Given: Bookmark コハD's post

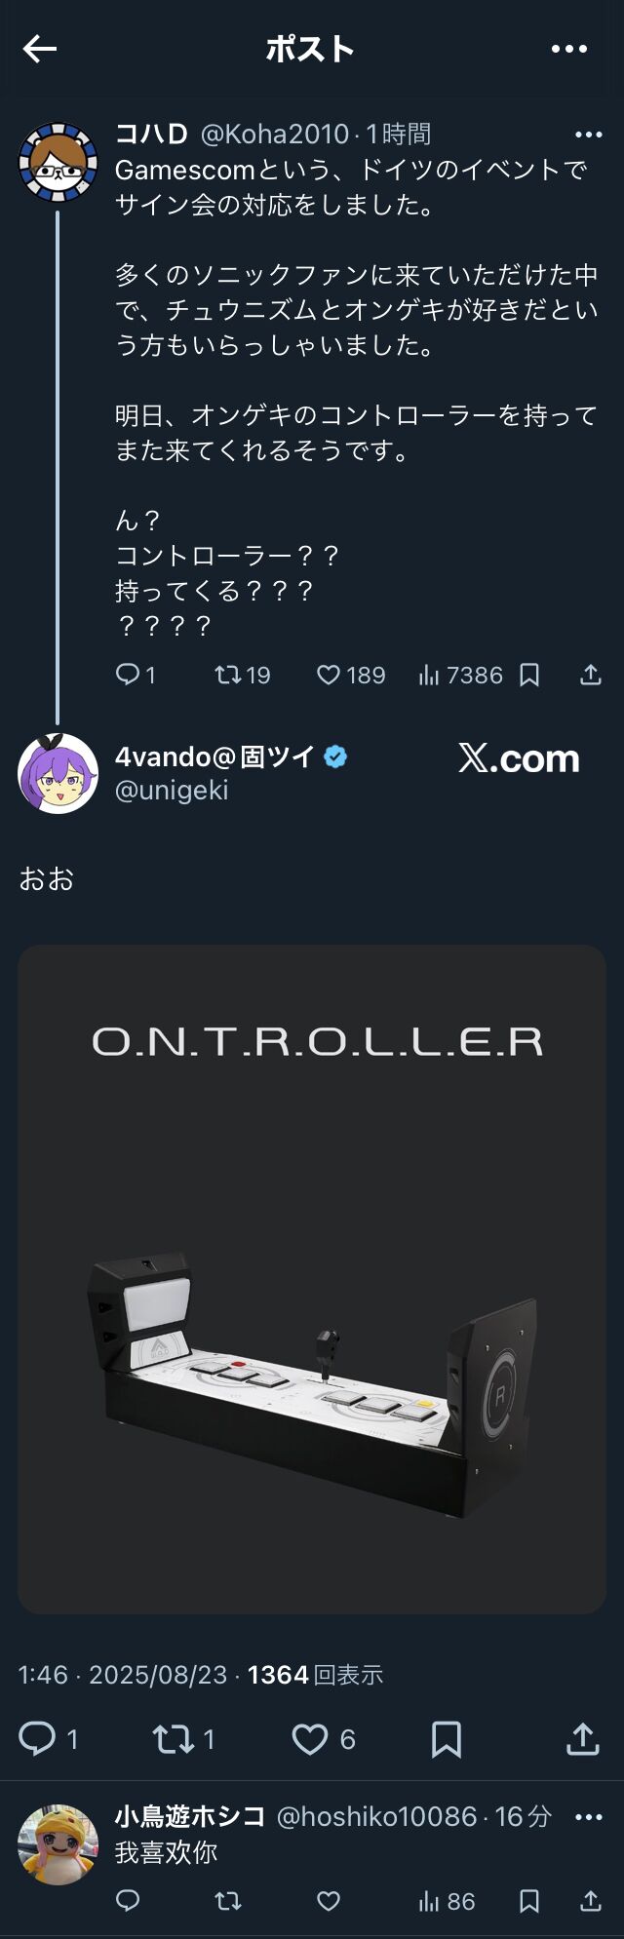Looking at the screenshot, I should (x=529, y=675).
